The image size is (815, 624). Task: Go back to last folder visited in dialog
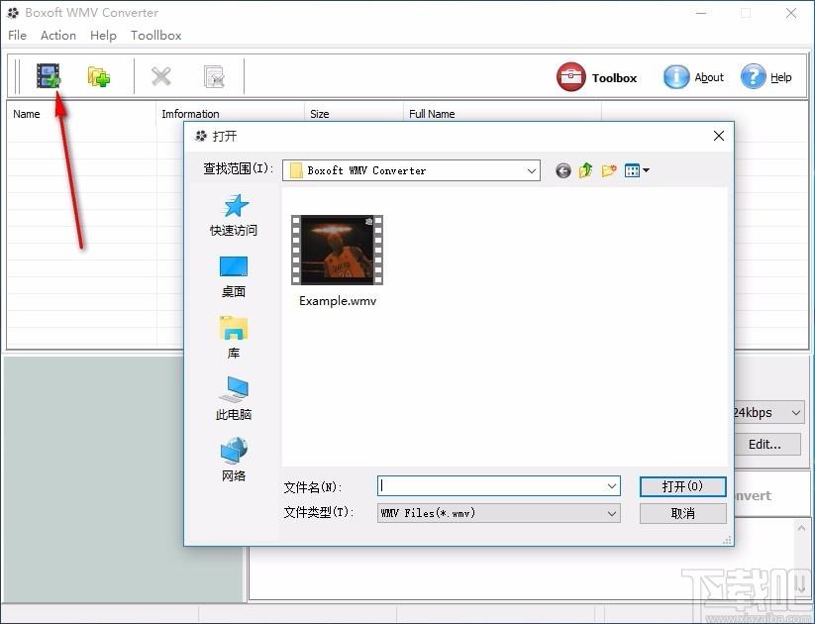tap(562, 170)
